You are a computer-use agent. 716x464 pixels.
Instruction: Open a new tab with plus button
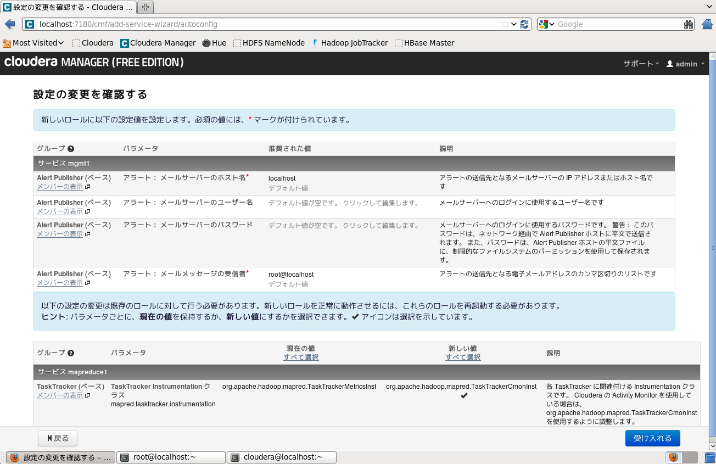click(146, 7)
